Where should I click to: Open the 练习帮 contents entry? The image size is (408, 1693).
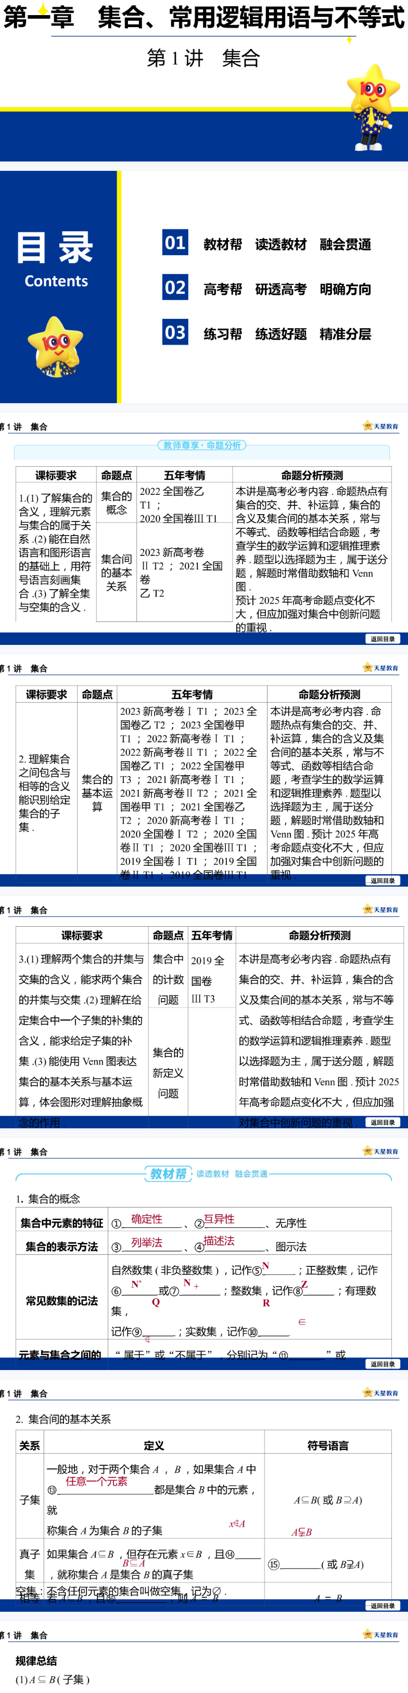tap(223, 334)
